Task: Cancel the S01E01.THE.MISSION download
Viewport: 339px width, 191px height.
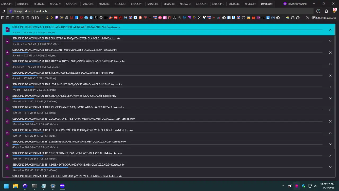Action: click(x=330, y=30)
